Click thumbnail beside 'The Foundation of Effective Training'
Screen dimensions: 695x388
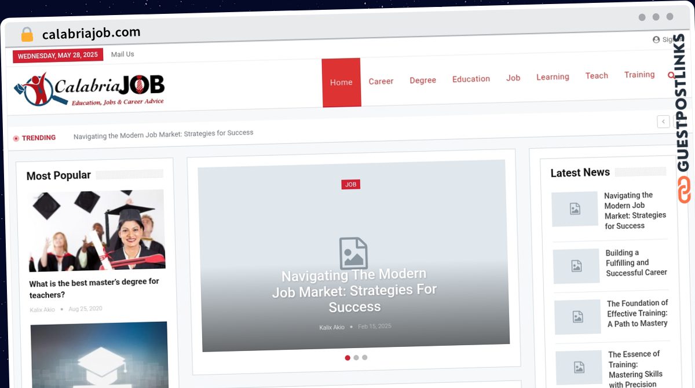pyautogui.click(x=577, y=317)
